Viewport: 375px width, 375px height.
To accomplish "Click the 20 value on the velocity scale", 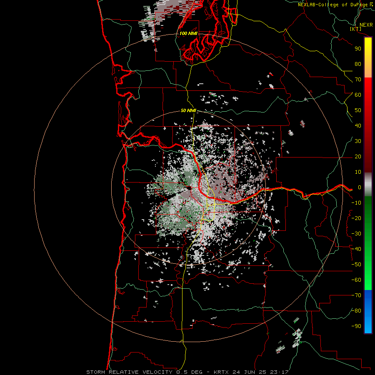I will coord(358,157).
